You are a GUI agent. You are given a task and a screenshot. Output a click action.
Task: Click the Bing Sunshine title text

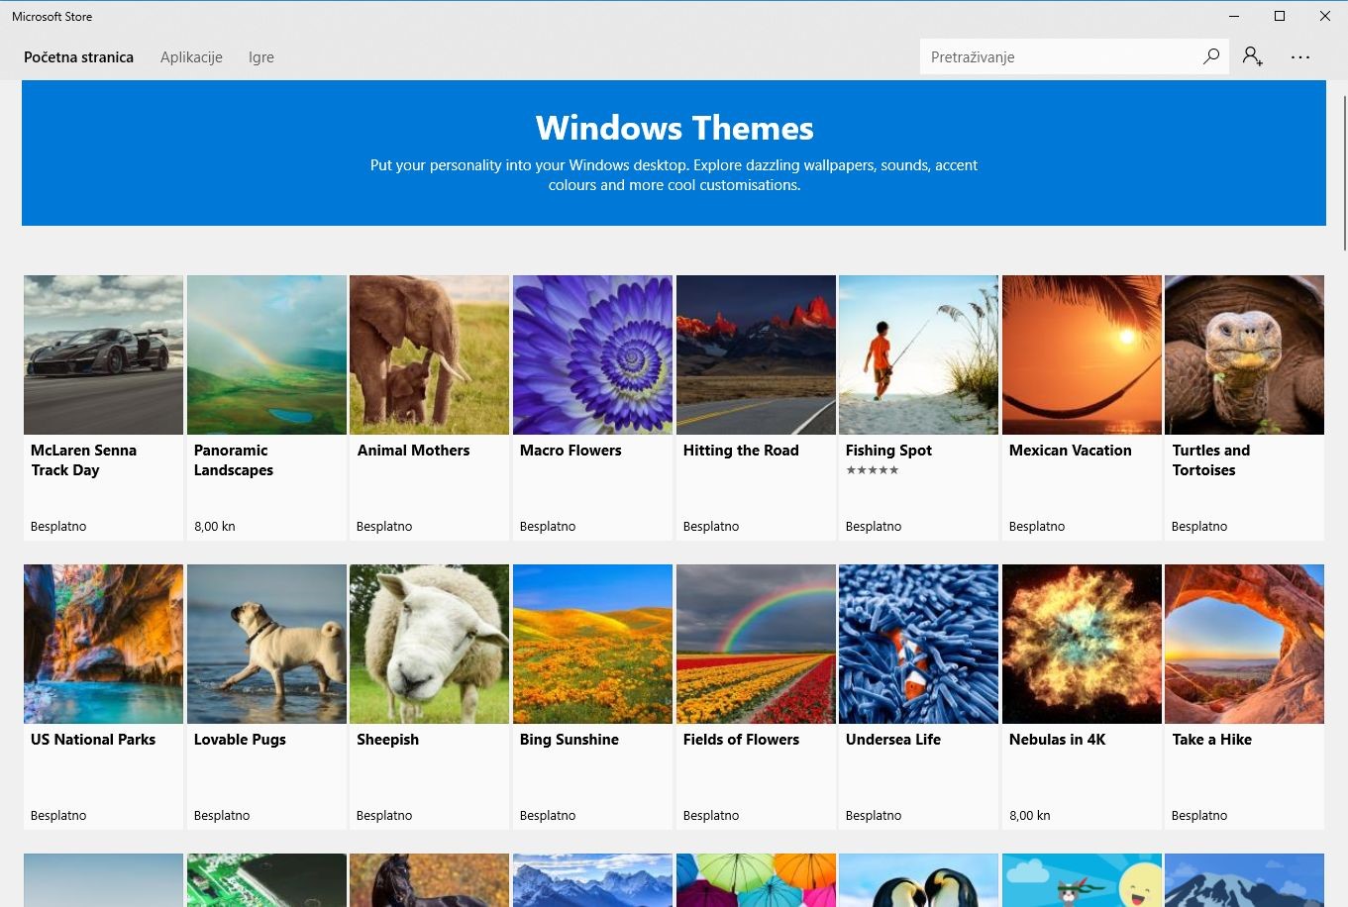tap(570, 739)
